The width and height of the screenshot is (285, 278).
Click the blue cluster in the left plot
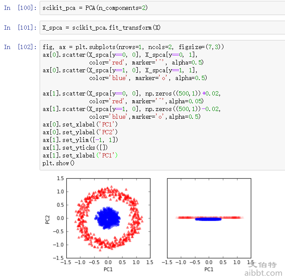pyautogui.click(x=108, y=218)
